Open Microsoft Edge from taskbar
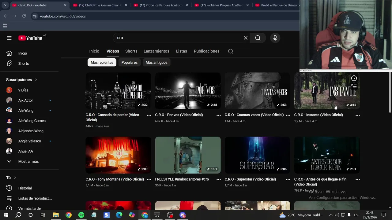This screenshot has height=220, width=392. click(119, 215)
